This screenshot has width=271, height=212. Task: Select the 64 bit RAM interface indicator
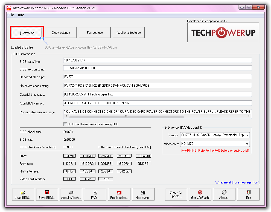(70, 171)
